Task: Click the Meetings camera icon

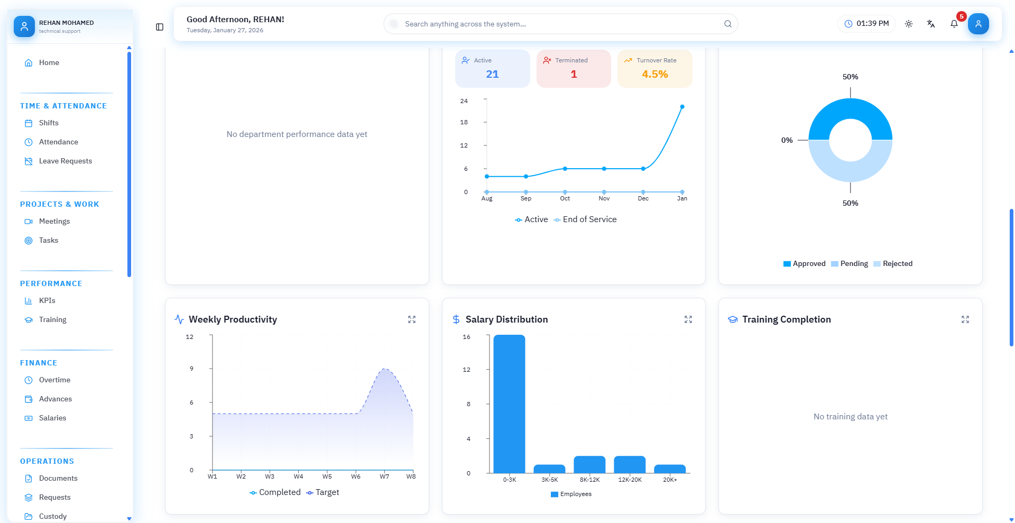Action: point(29,221)
